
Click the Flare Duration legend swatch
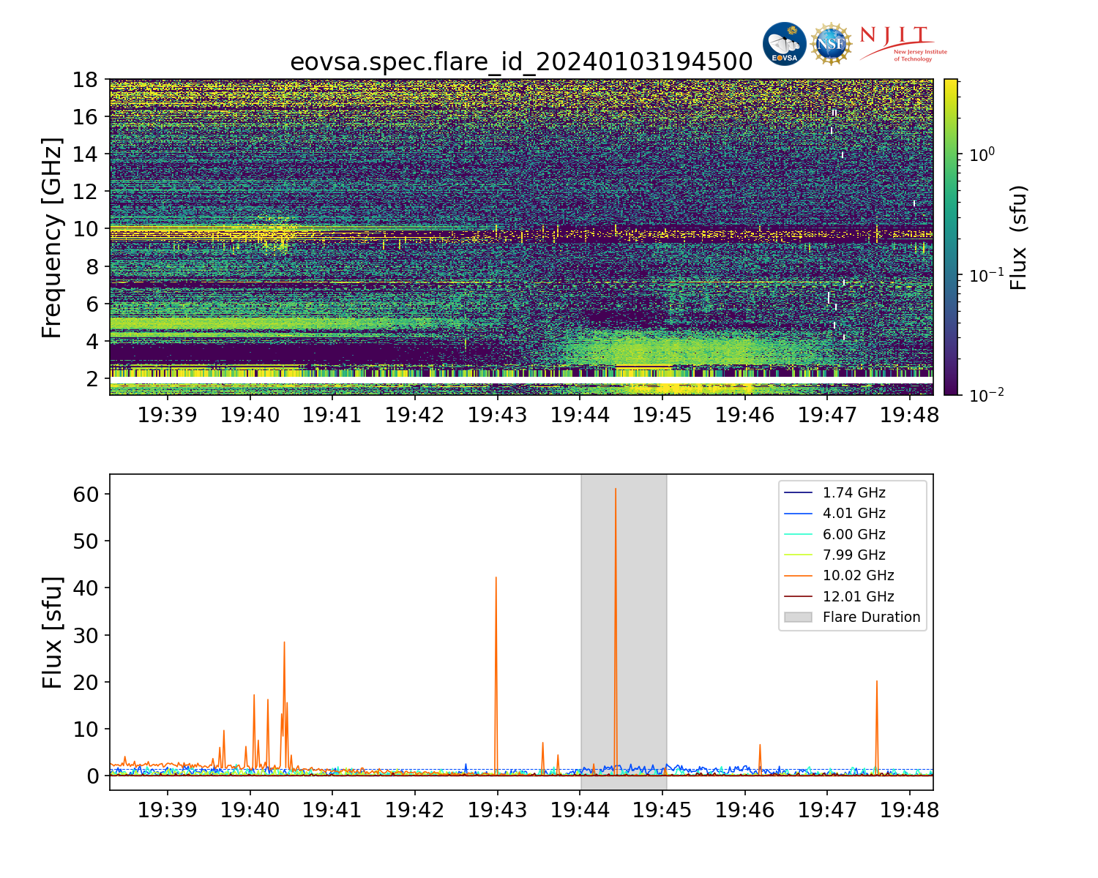point(799,617)
